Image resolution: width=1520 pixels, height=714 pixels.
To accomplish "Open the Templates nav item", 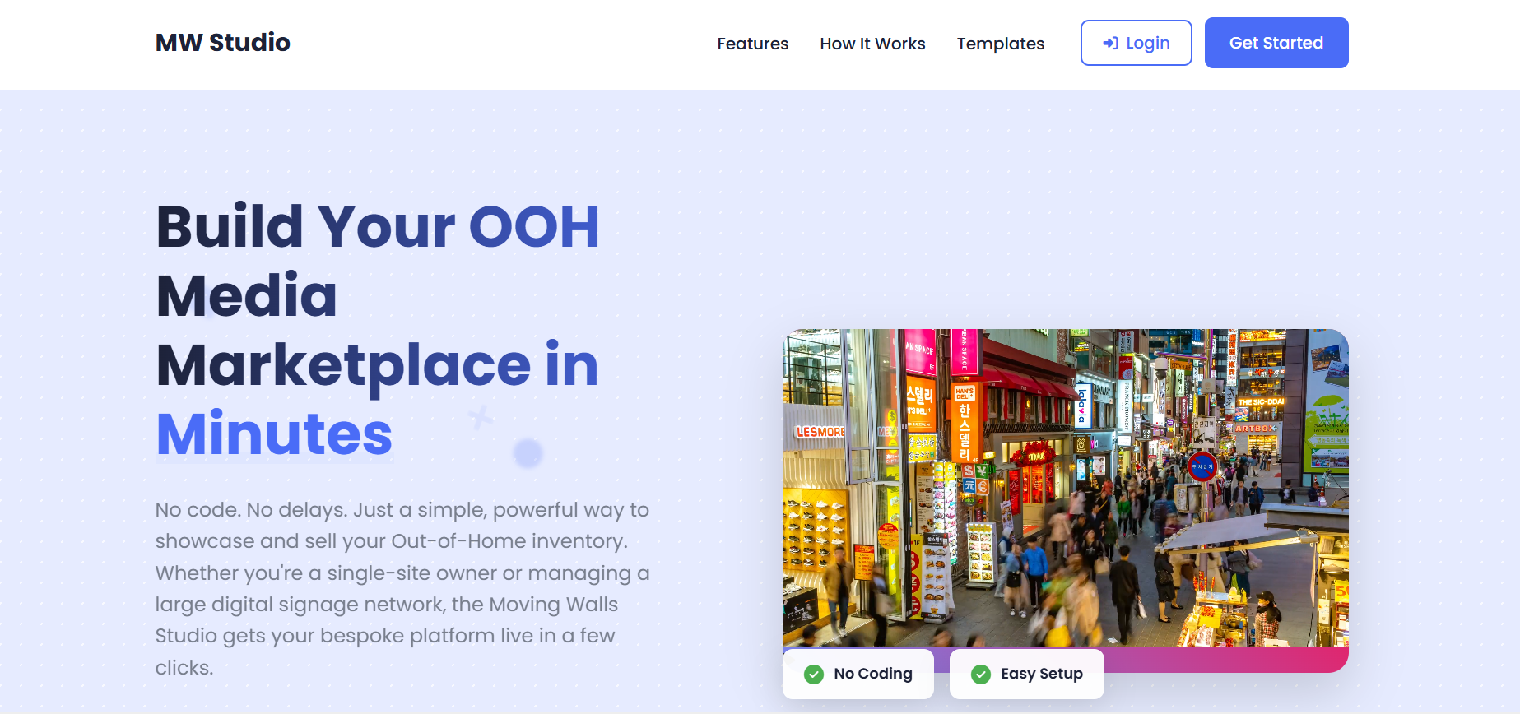I will pyautogui.click(x=1000, y=44).
